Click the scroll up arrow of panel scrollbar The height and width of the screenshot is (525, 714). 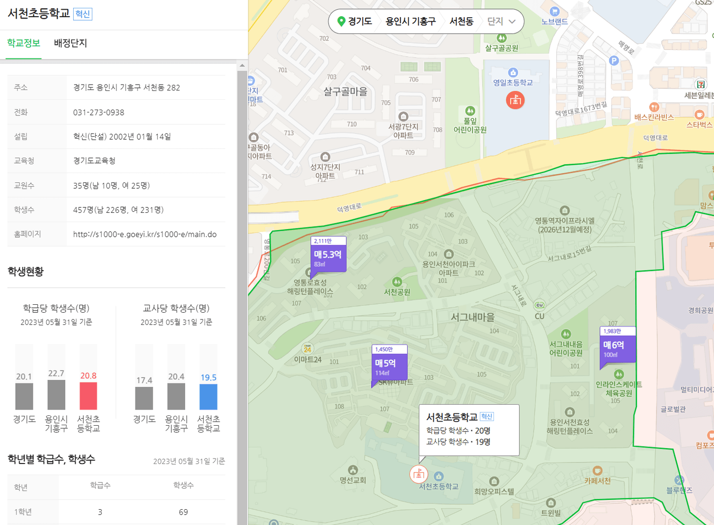click(242, 65)
